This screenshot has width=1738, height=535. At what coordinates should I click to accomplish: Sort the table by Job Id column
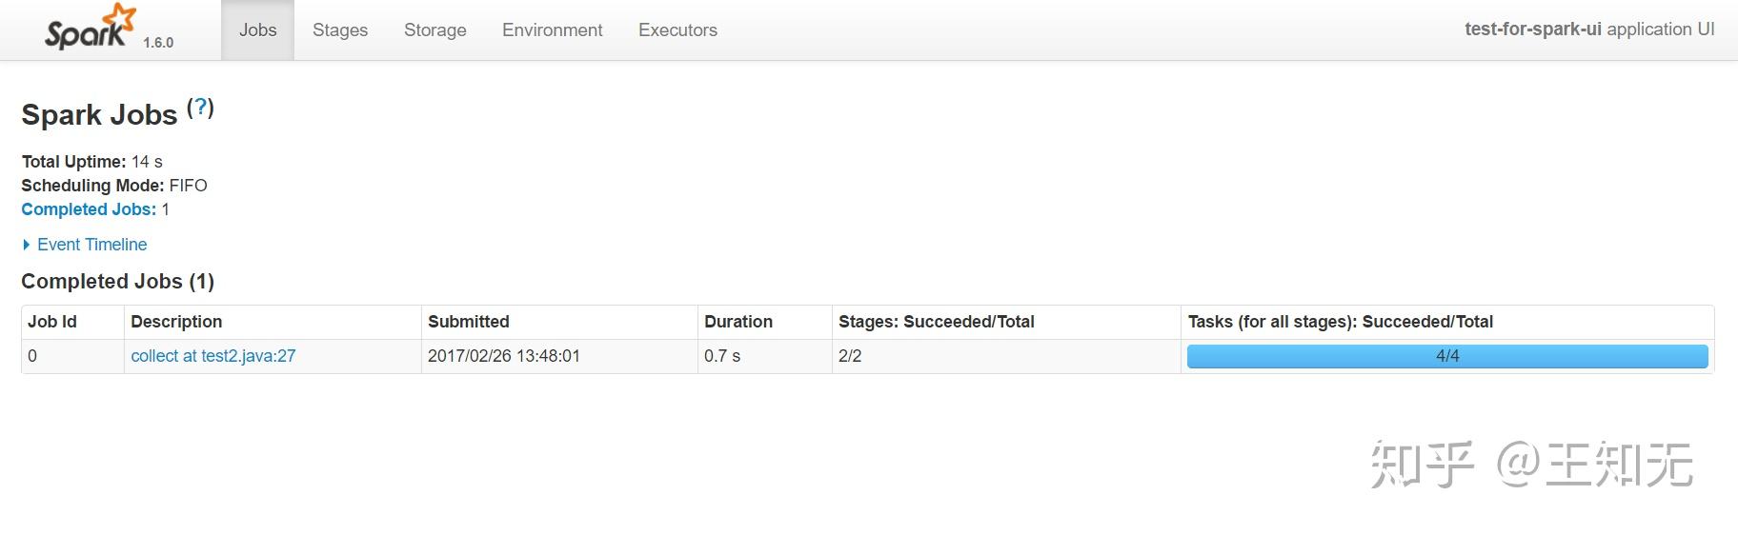click(x=52, y=322)
